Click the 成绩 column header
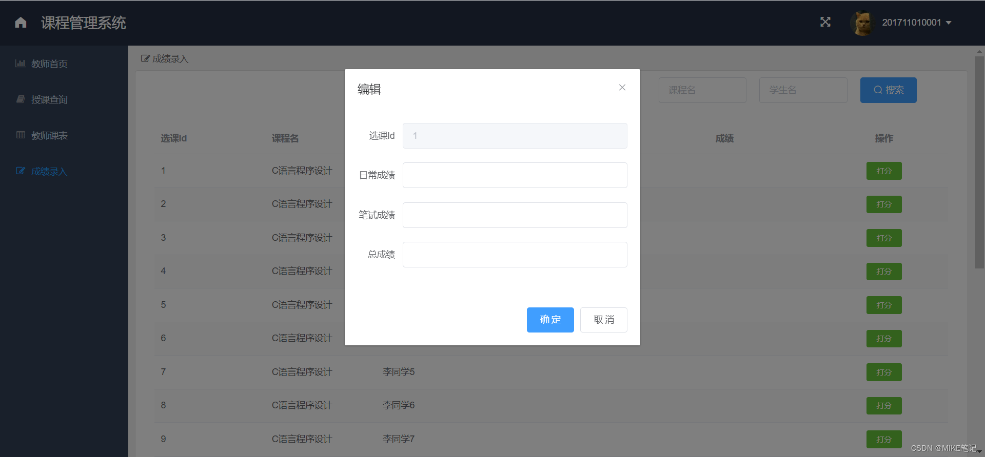Image resolution: width=985 pixels, height=457 pixels. point(724,138)
